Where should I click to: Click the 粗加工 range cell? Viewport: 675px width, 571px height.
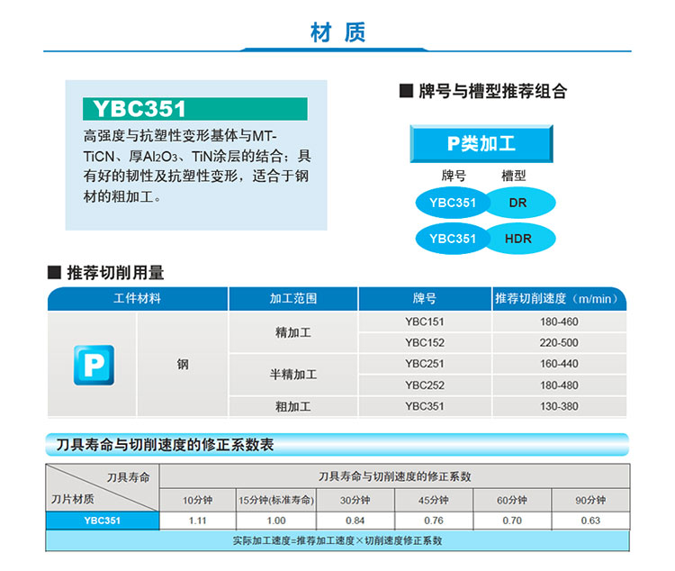click(293, 406)
